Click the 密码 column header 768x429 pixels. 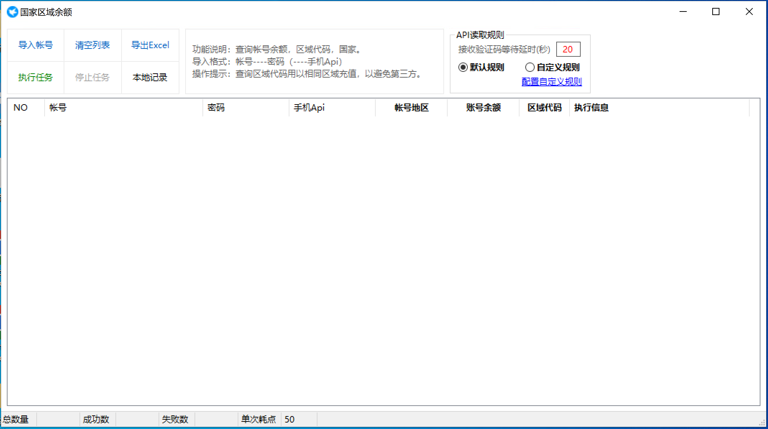[246, 107]
